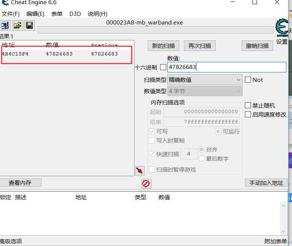Open the 表单 menu
This screenshot has width=292, height=246.
(x=57, y=14)
